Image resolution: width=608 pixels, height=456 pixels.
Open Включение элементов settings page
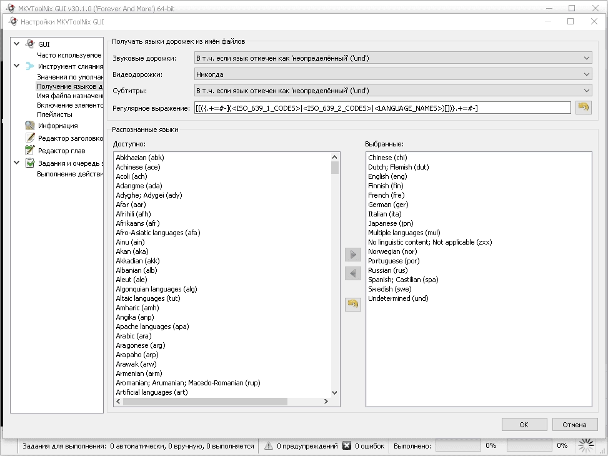click(x=70, y=105)
